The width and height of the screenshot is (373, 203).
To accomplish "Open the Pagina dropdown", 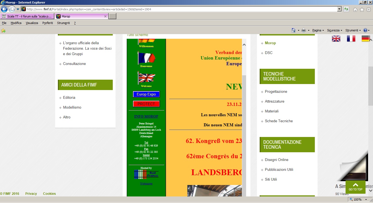I will (318, 30).
